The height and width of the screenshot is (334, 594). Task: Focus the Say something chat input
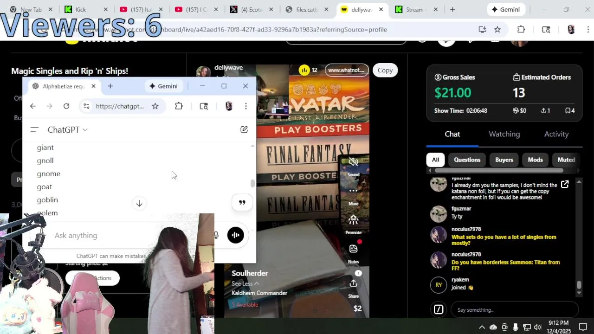(x=514, y=309)
